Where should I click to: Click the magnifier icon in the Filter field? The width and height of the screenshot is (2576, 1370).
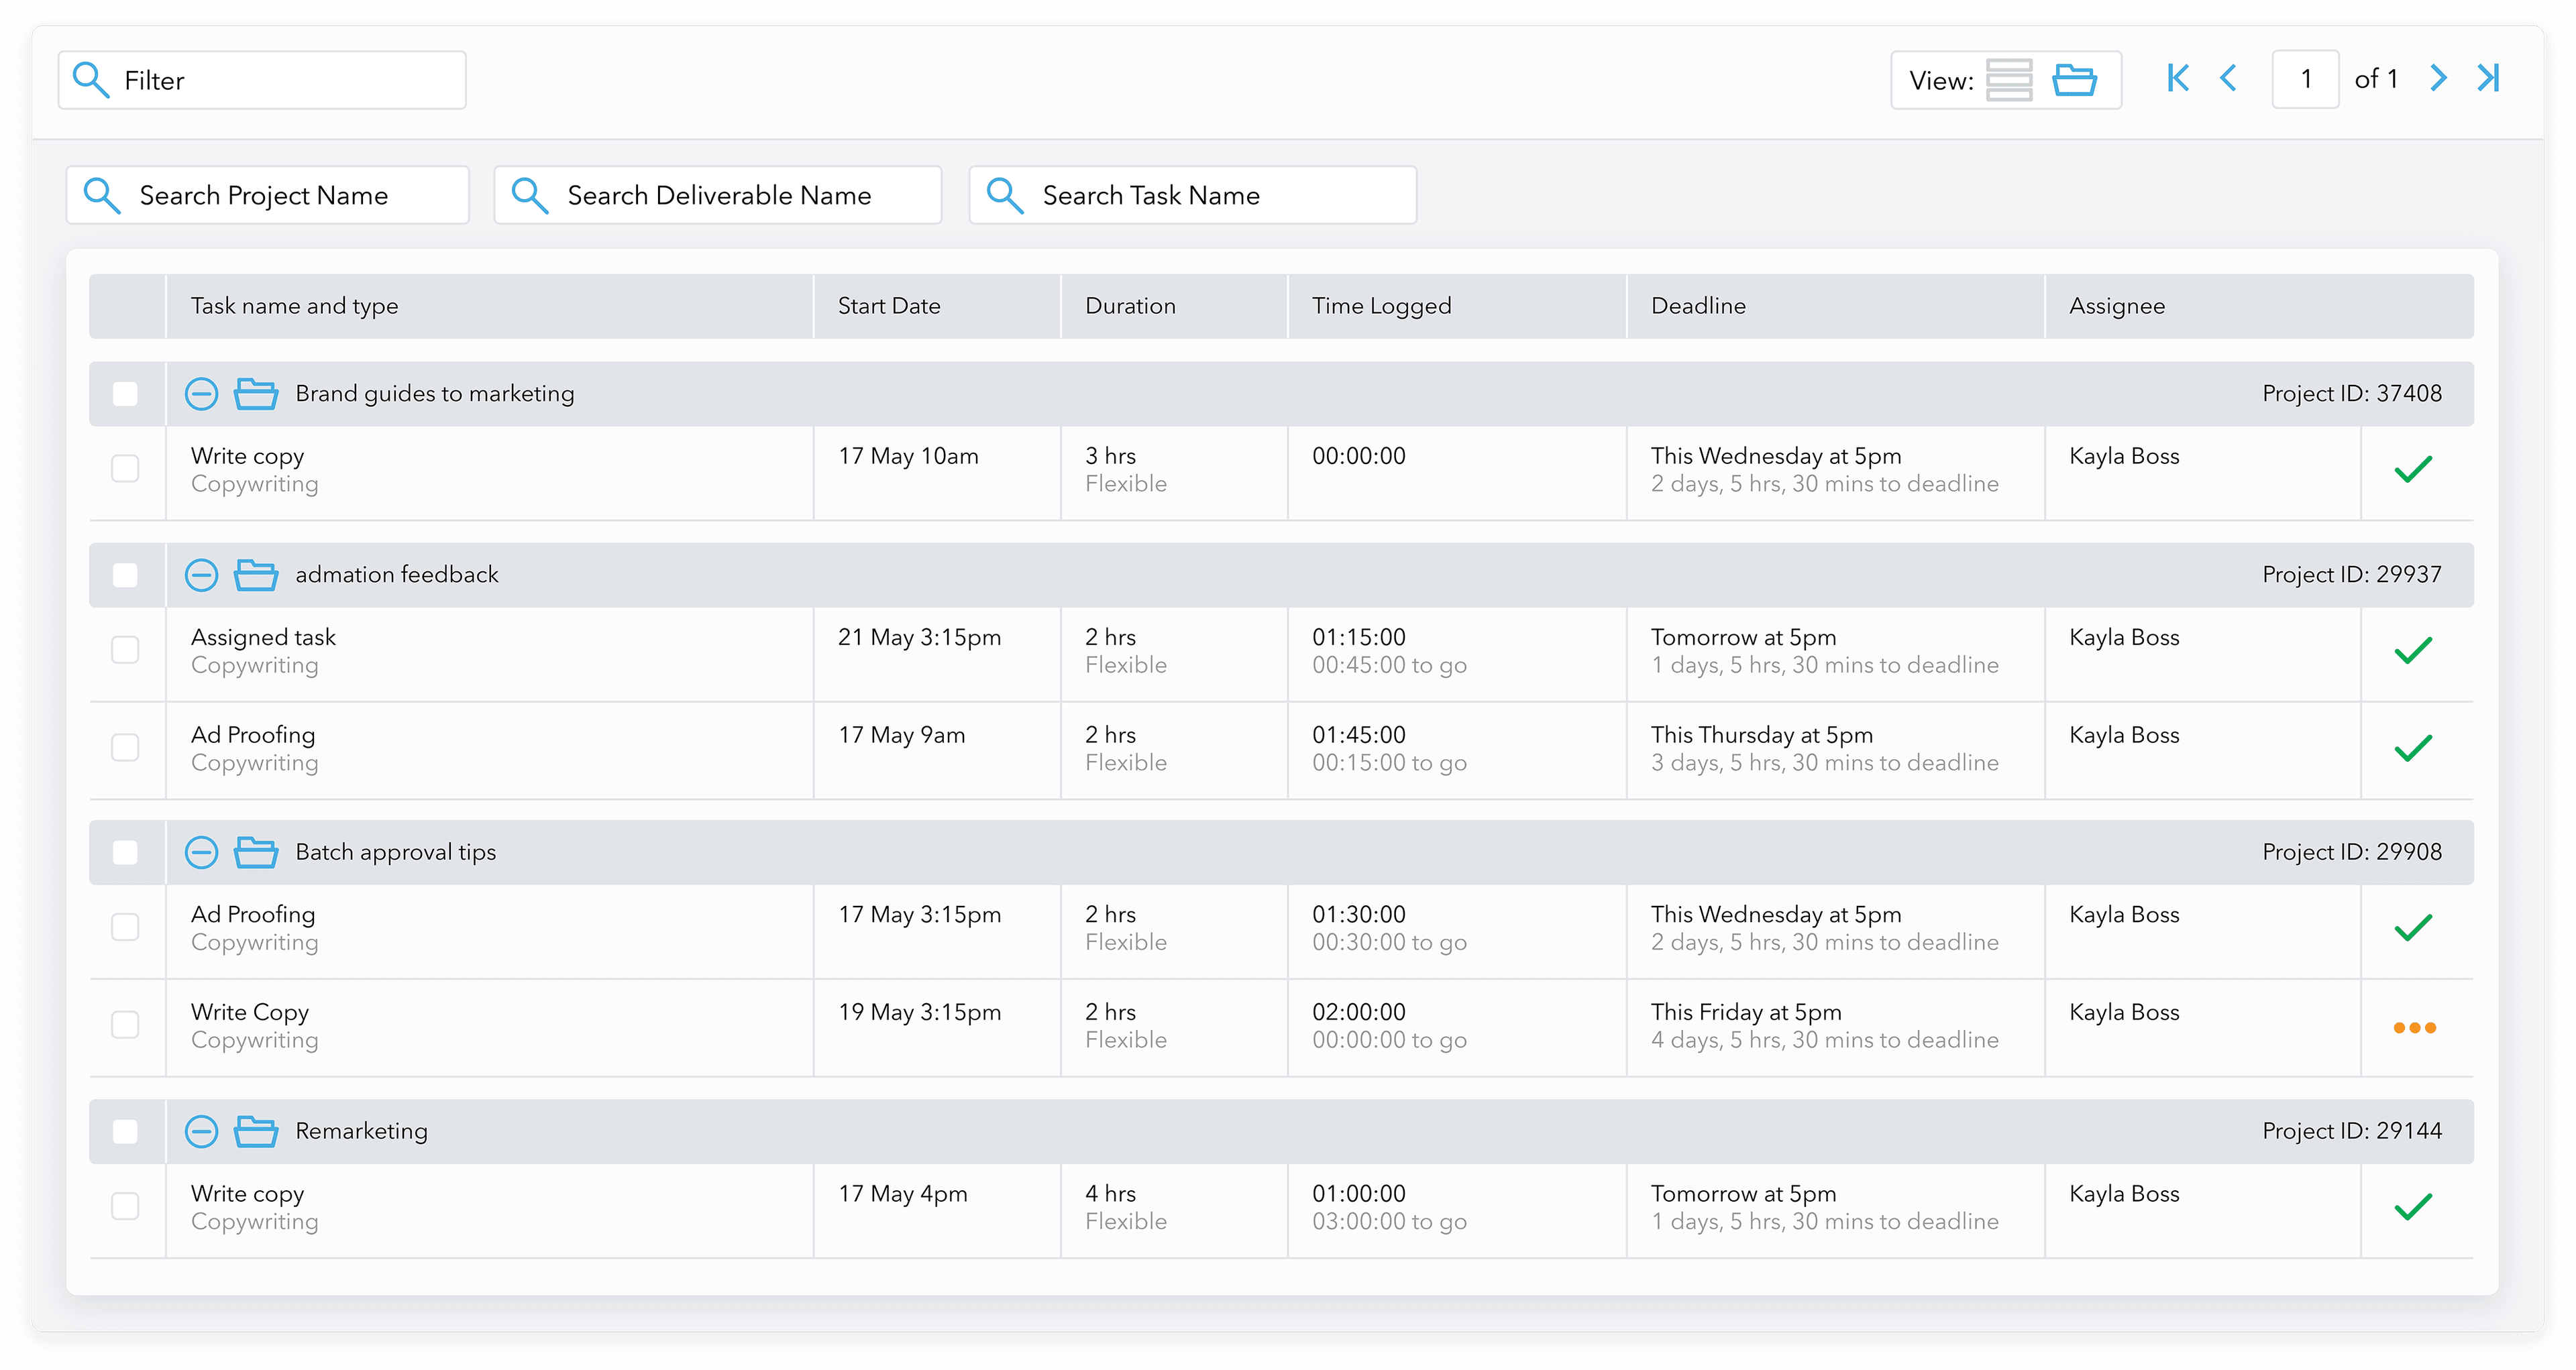[91, 79]
